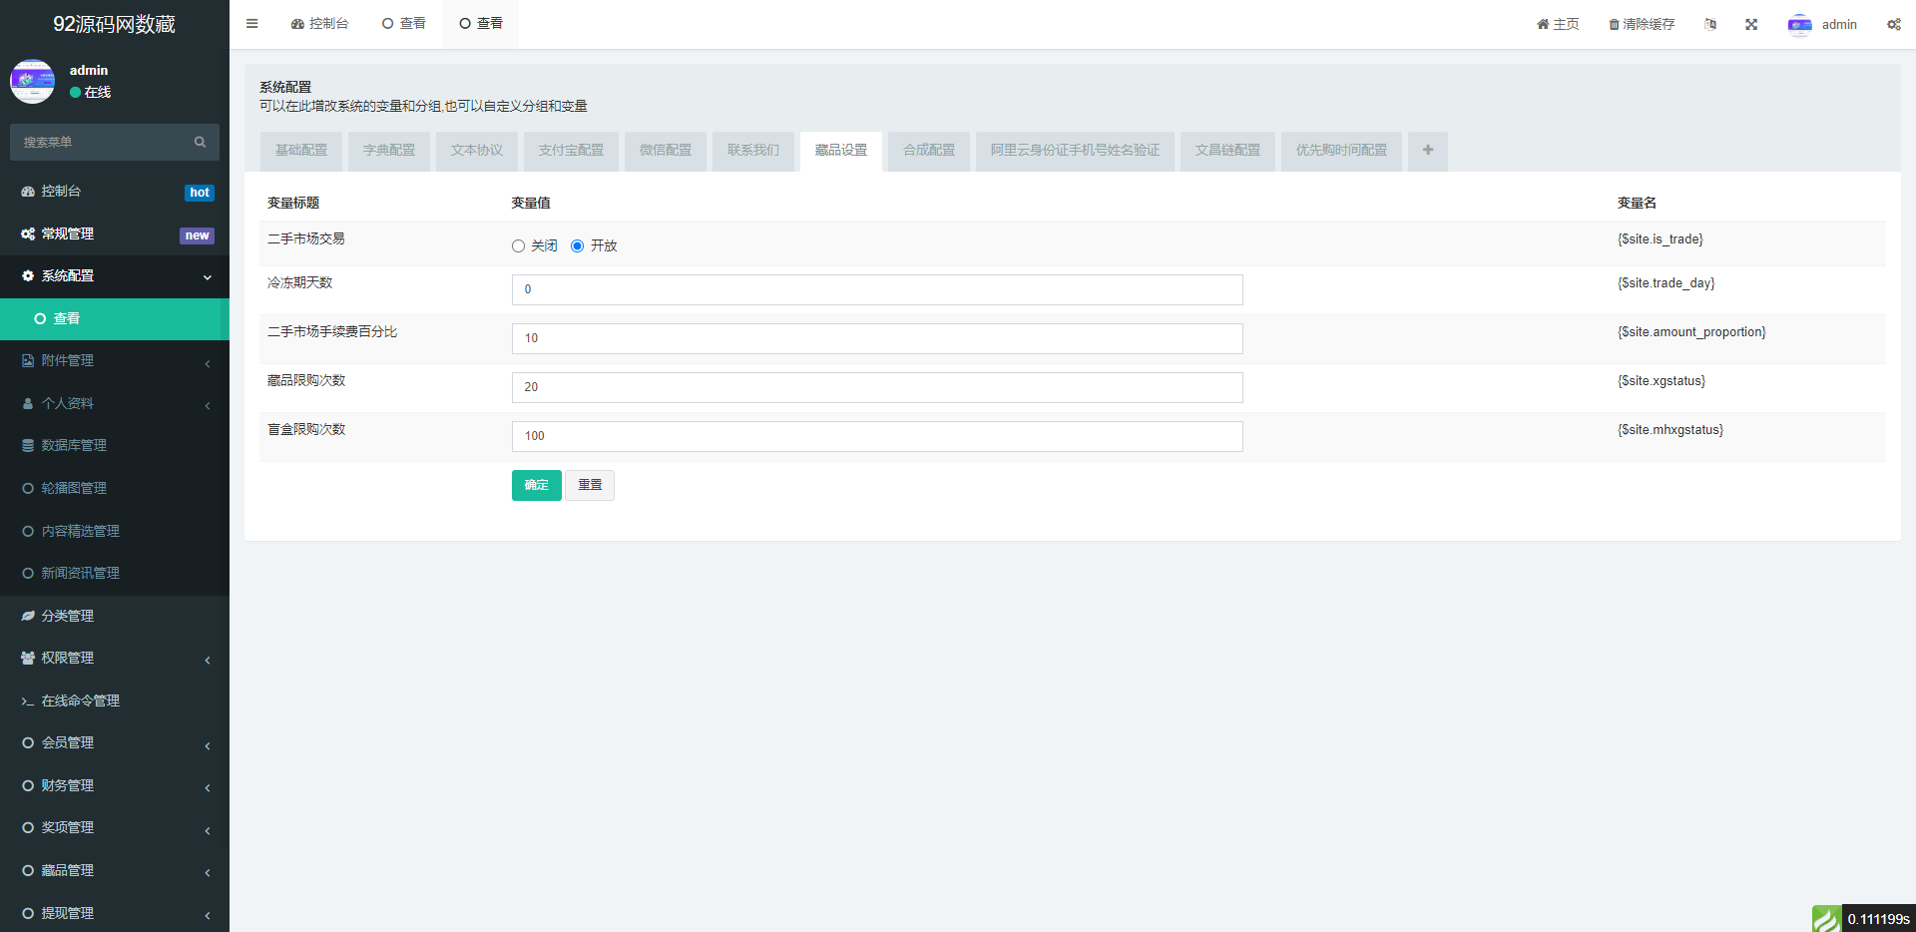Expand the 藏品管理 submenu arrow
The height and width of the screenshot is (932, 1916).
[208, 872]
